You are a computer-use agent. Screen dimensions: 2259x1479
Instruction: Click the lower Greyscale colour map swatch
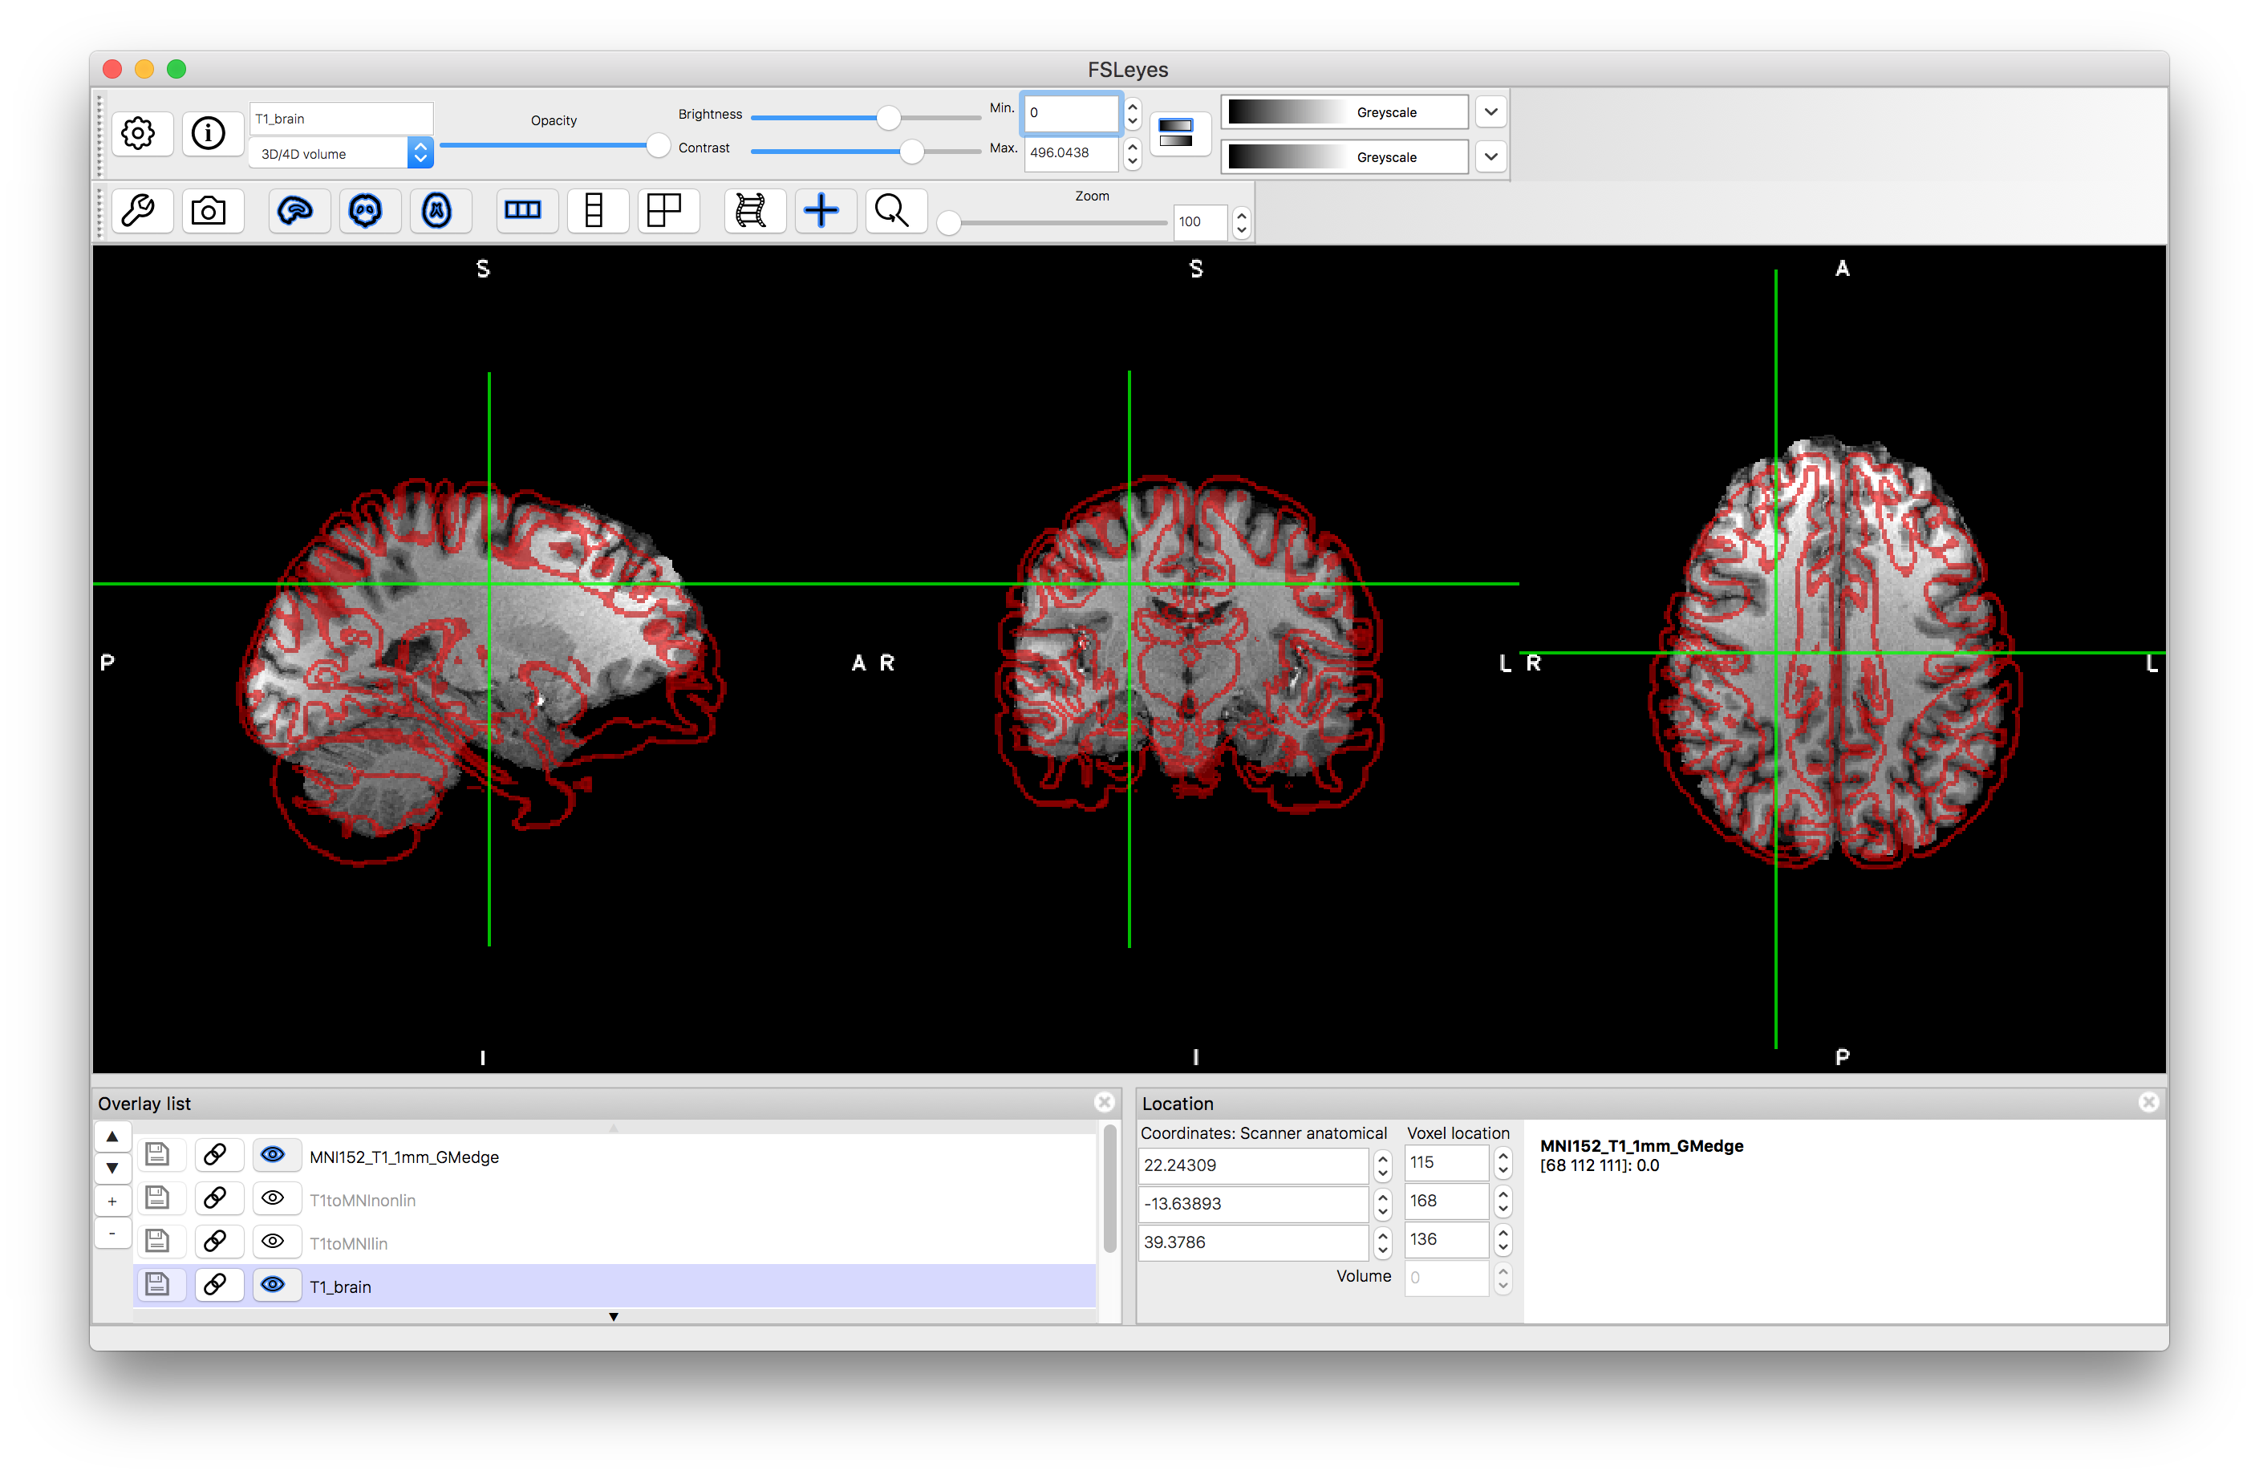(1344, 156)
